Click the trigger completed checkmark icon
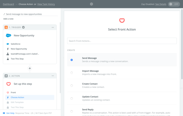The height and width of the screenshot is (116, 183). [24, 27]
